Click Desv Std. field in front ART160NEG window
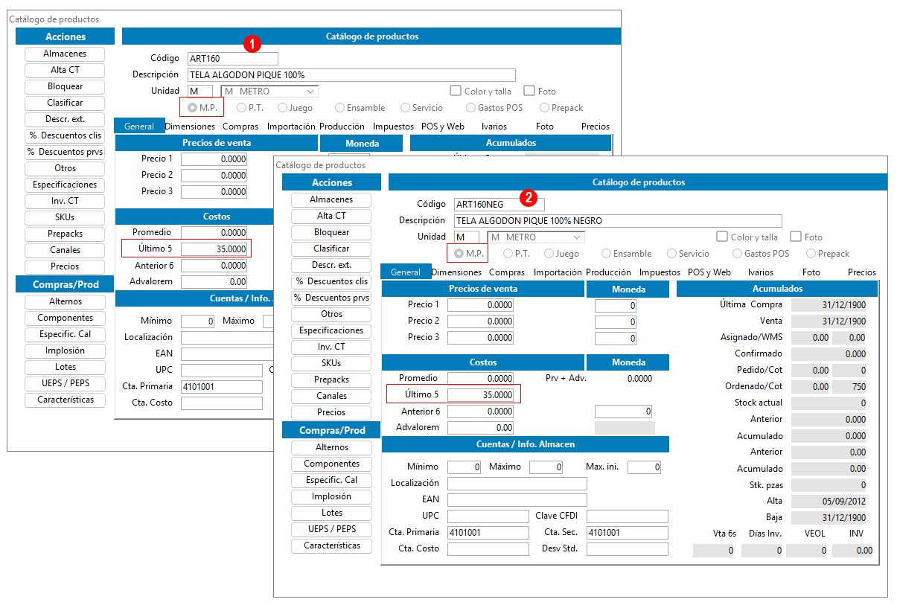This screenshot has width=897, height=605. (627, 549)
